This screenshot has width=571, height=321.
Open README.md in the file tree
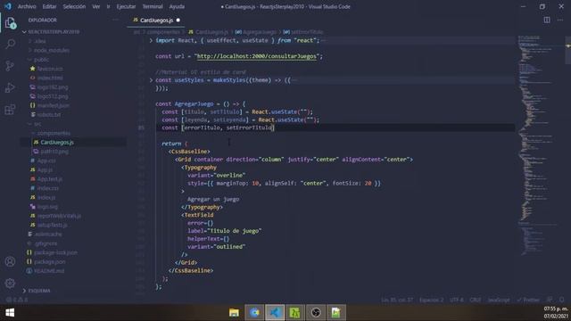(49, 271)
